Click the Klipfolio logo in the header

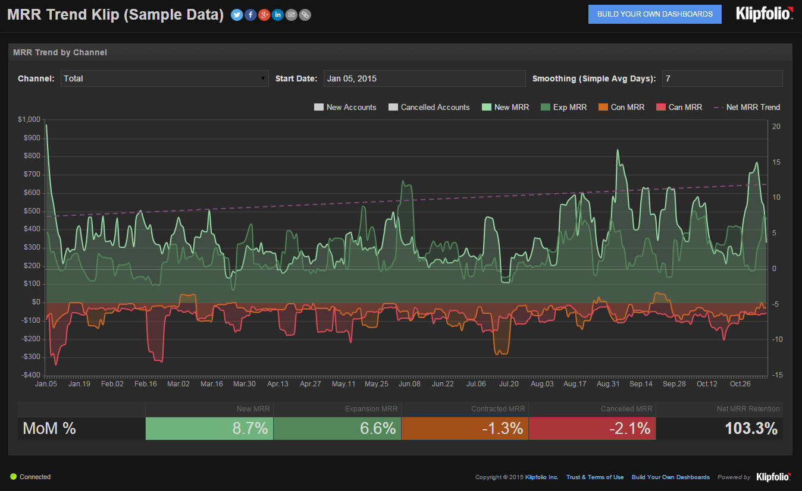click(764, 14)
